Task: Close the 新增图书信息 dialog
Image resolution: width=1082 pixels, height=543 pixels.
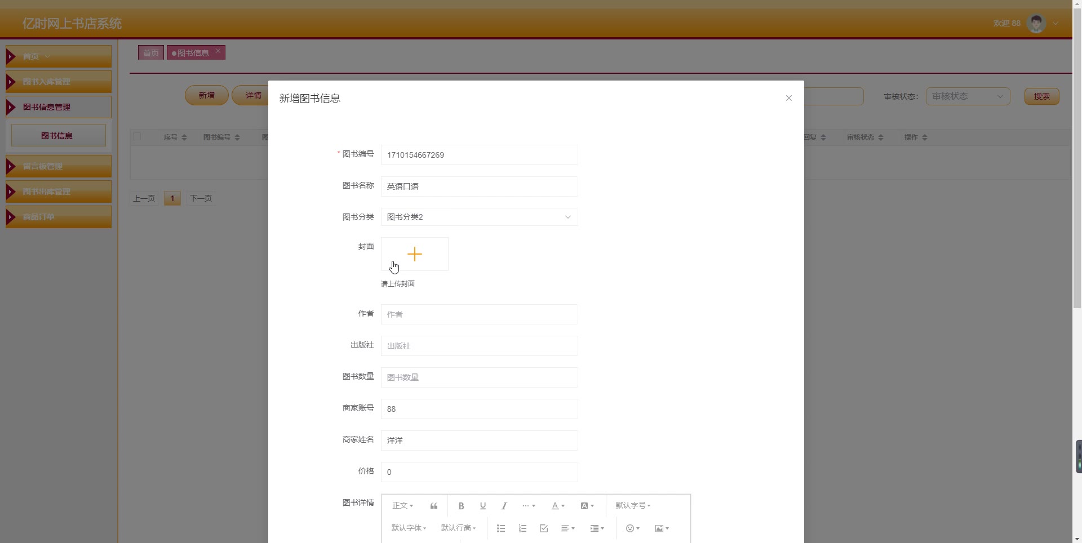Action: click(789, 98)
